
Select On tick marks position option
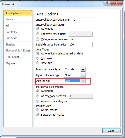(x=38, y=110)
